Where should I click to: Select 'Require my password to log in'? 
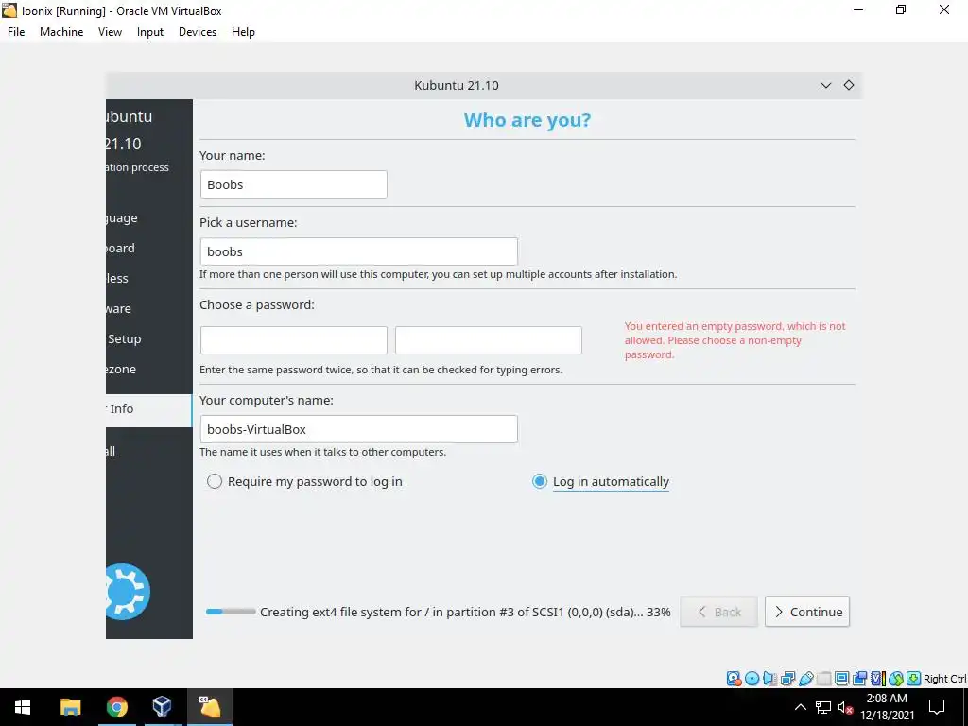tap(305, 481)
